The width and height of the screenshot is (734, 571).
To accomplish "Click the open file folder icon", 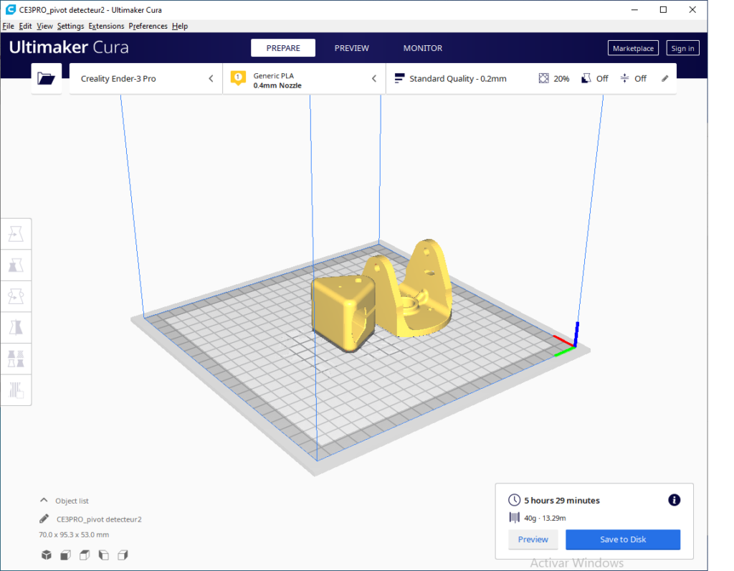I will tap(47, 79).
